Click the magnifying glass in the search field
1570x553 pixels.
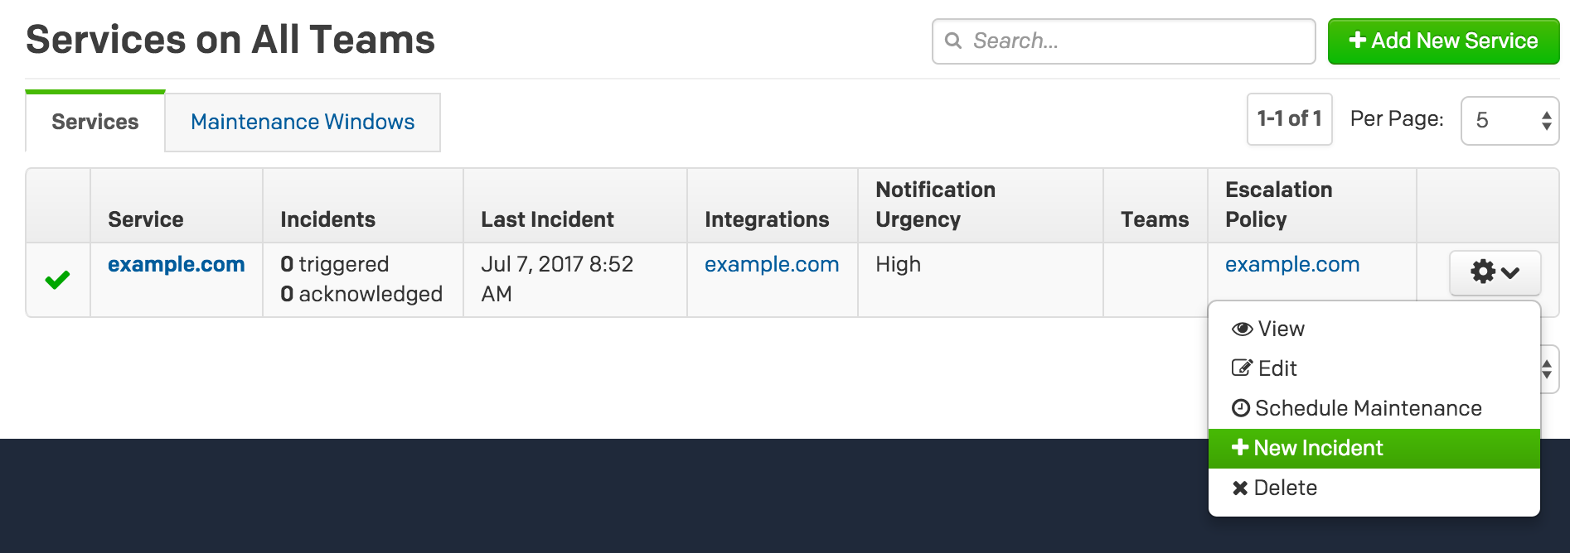(955, 40)
